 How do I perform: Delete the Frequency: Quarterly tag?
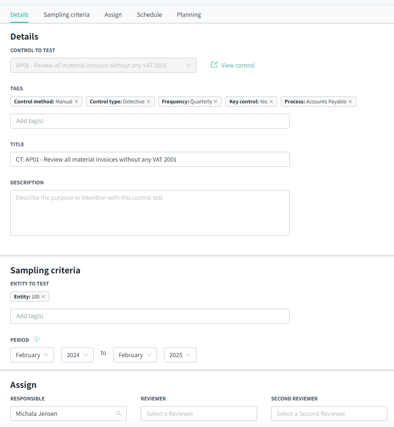(216, 102)
